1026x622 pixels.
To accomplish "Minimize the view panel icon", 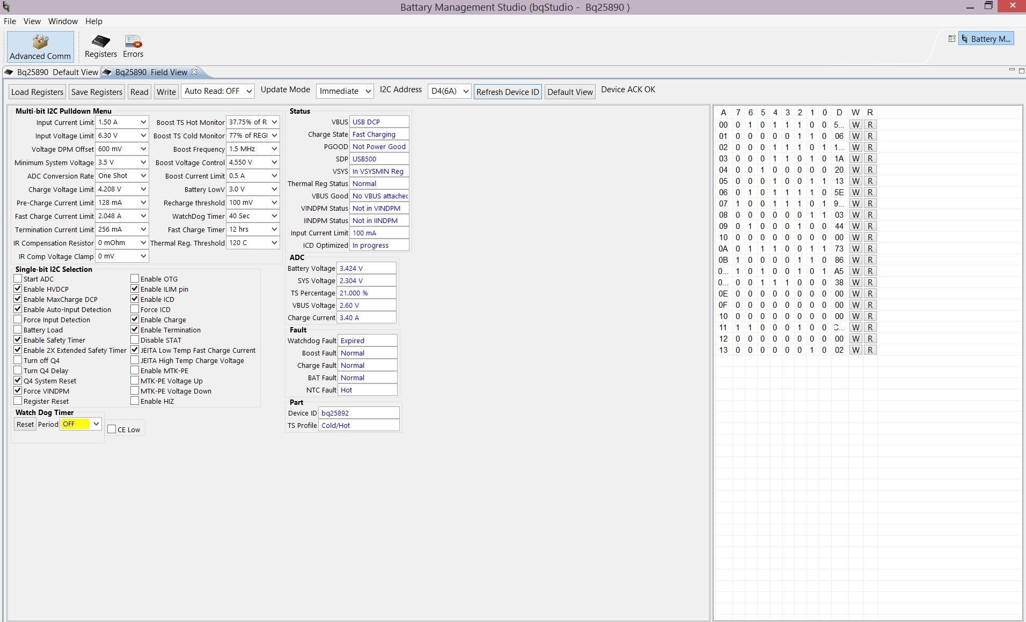I will tap(1012, 70).
